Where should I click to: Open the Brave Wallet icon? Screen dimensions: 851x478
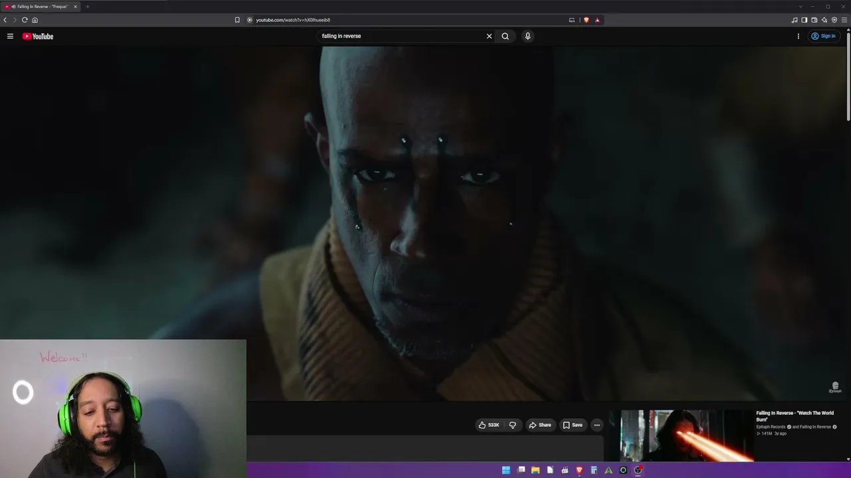(814, 20)
